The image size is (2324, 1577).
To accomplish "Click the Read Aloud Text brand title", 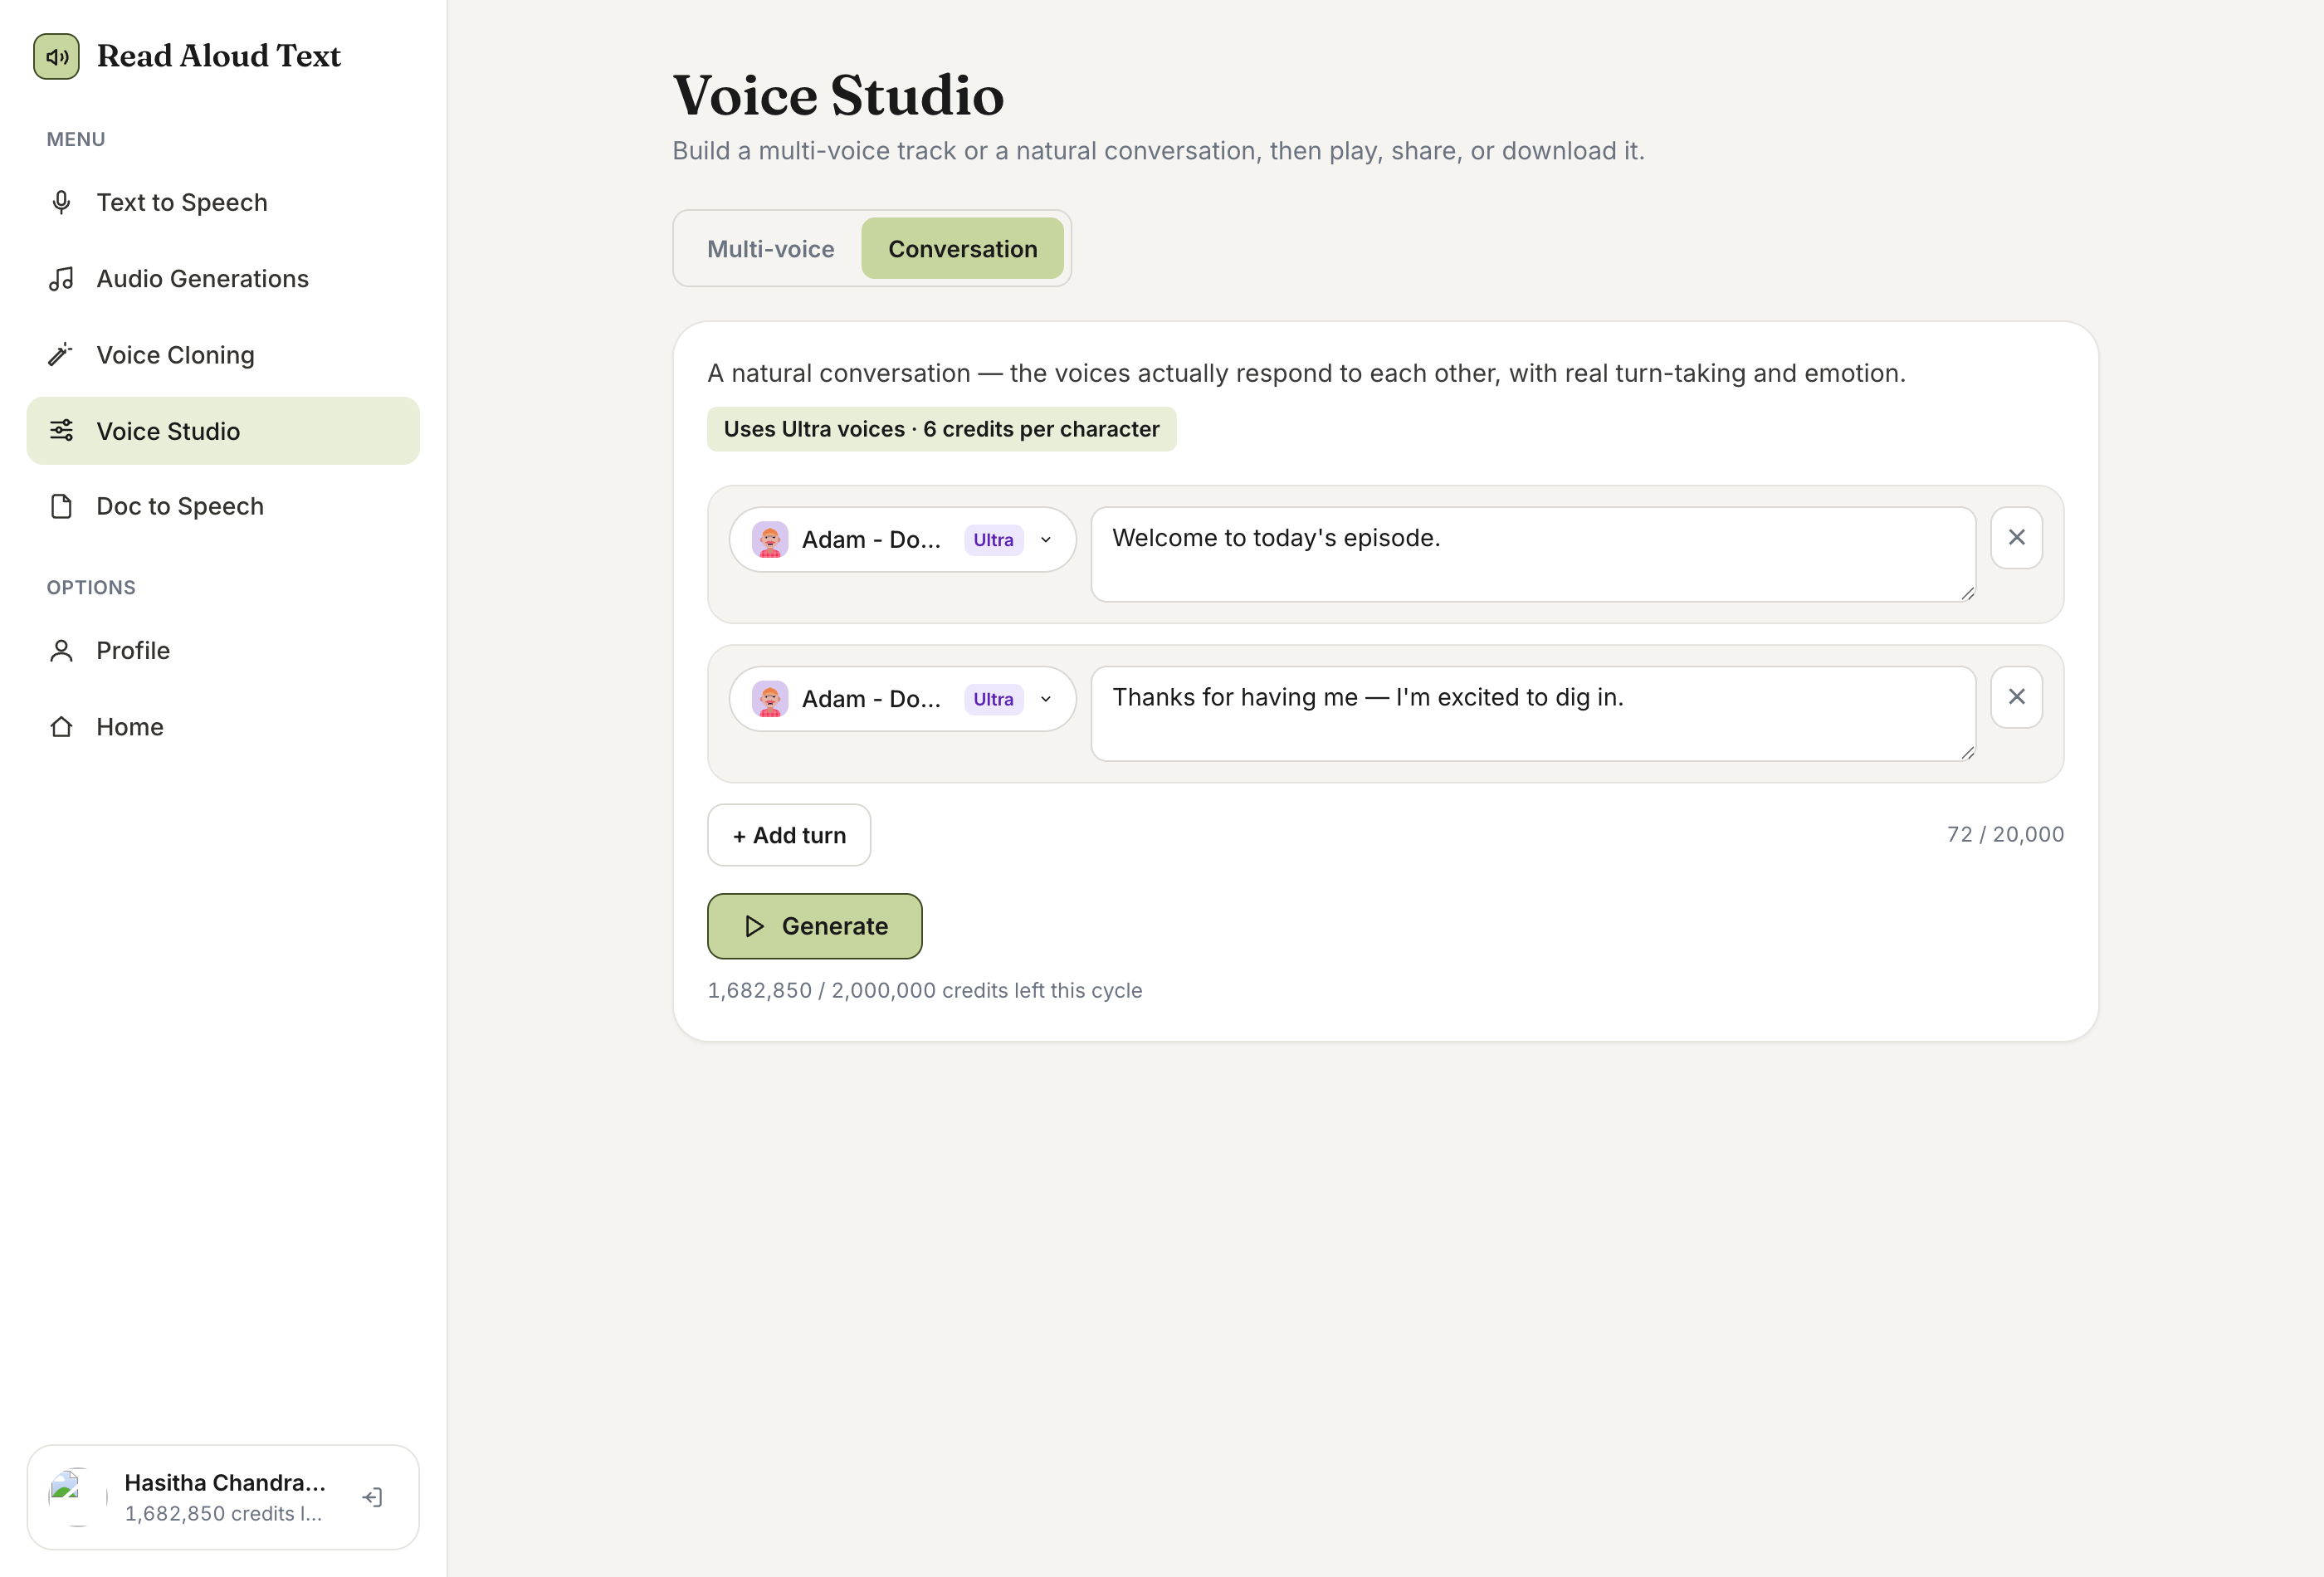I will point(219,56).
